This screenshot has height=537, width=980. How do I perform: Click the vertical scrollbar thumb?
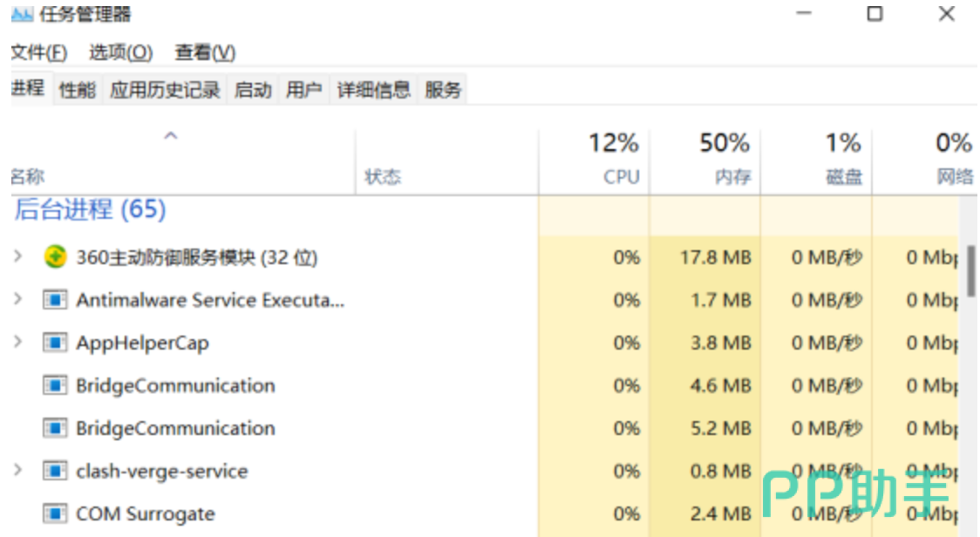pyautogui.click(x=971, y=271)
